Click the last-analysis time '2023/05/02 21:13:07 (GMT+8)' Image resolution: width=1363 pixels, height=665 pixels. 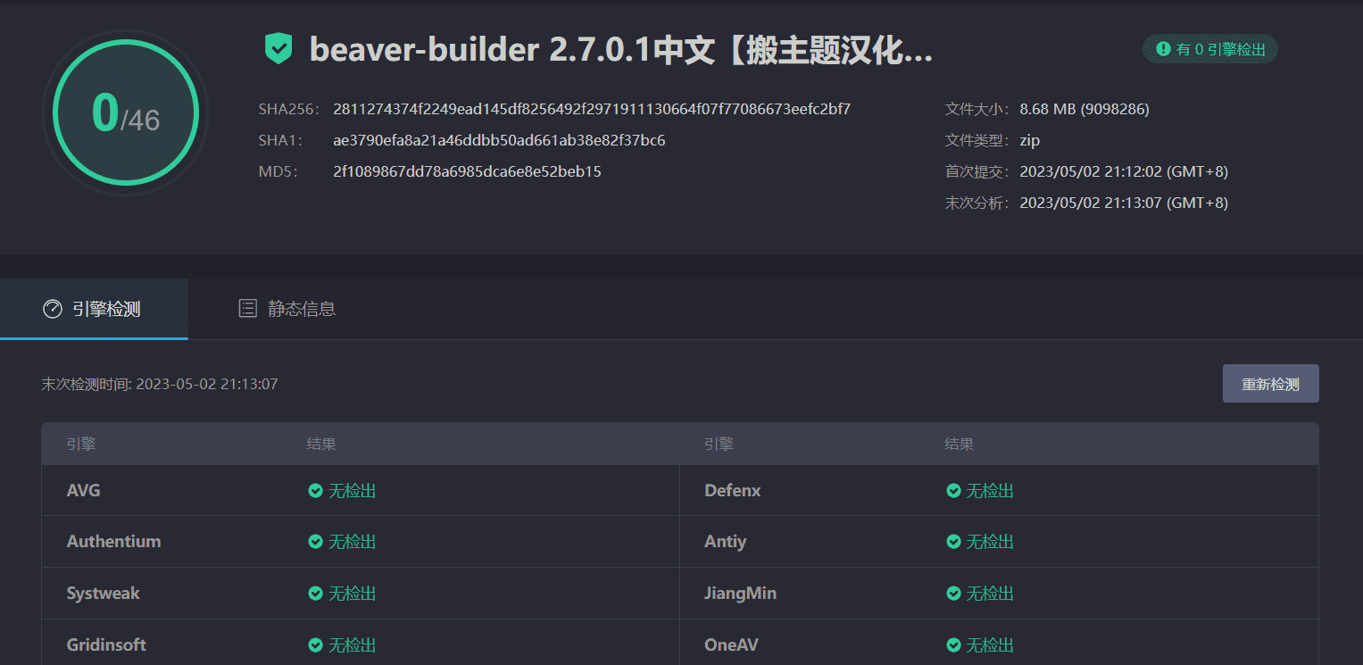coord(1124,203)
